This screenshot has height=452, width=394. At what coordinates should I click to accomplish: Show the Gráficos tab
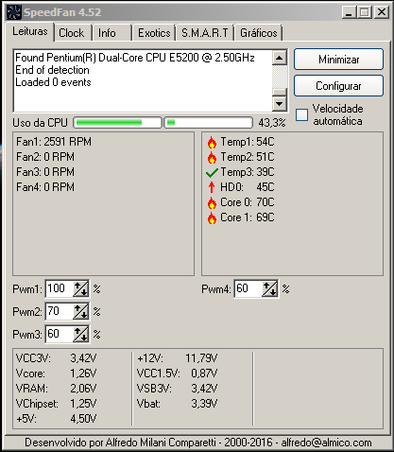click(x=259, y=33)
